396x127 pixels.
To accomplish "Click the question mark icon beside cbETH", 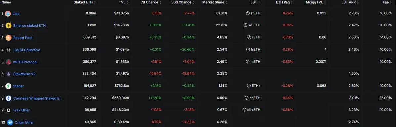I will pyautogui.click(x=247, y=98).
